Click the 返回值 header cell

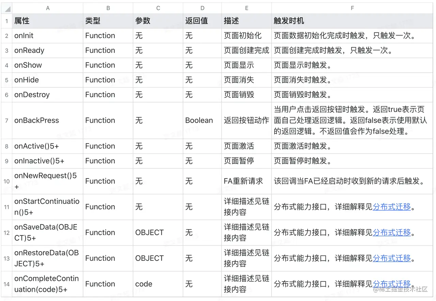pyautogui.click(x=202, y=21)
